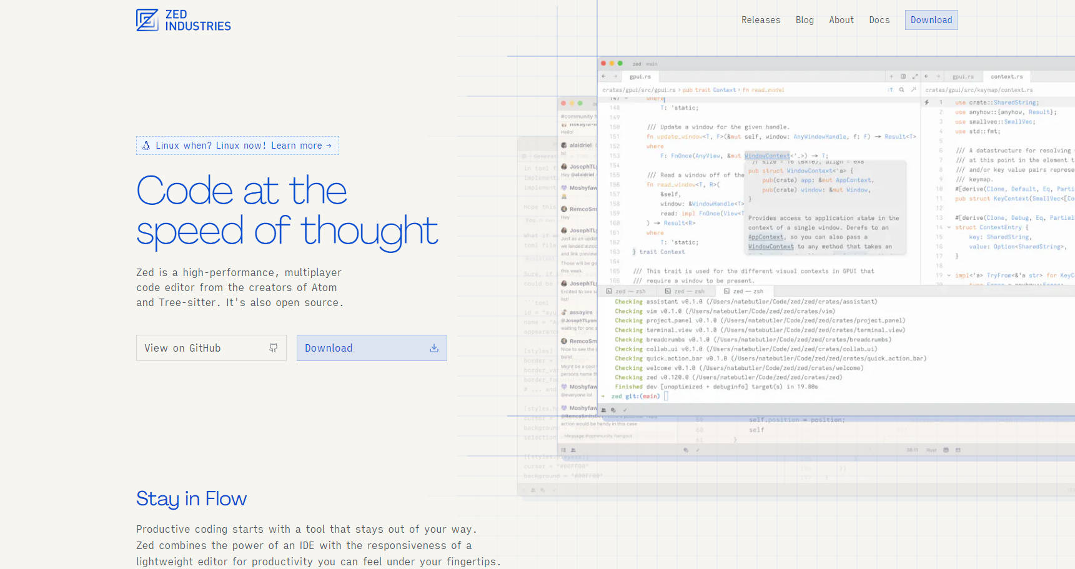
Task: Click the Zed Industries logo icon
Action: [x=147, y=20]
